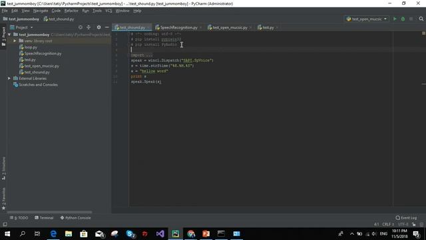Open the Window menu
Image resolution: width=426 pixels, height=240 pixels.
[x=122, y=11]
